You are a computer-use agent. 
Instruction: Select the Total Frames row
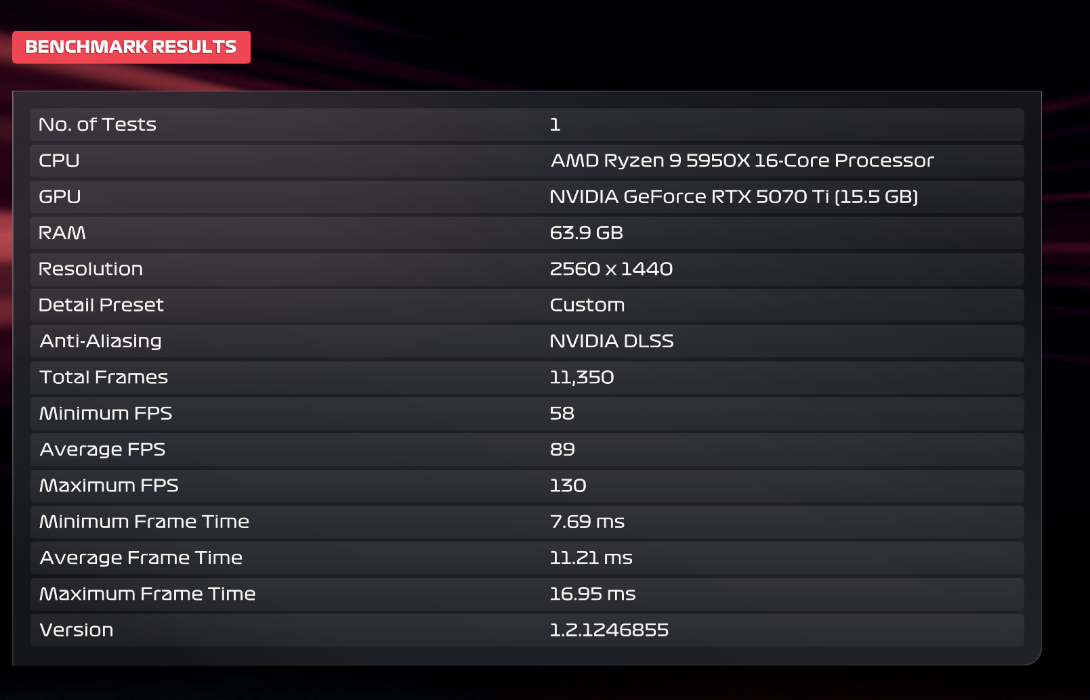point(527,377)
